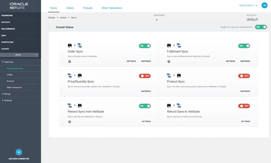Click the NetSuite icon on Order Sync card
This screenshot has width=271, height=163.
tap(80, 45)
